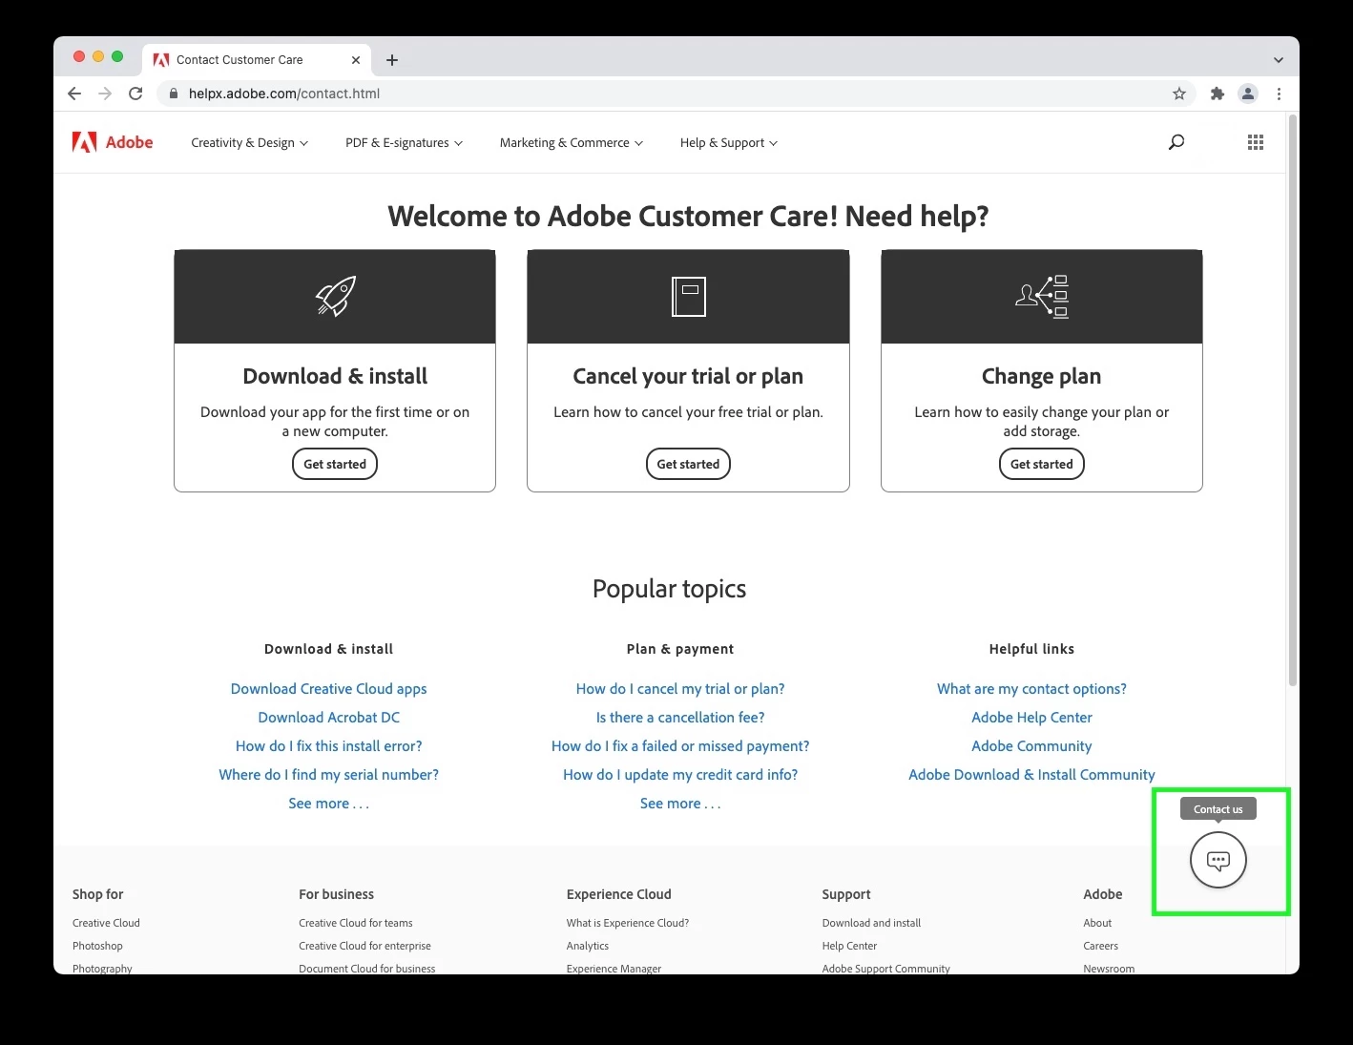
Task: Open Download Acrobat DC link
Action: pos(328,718)
